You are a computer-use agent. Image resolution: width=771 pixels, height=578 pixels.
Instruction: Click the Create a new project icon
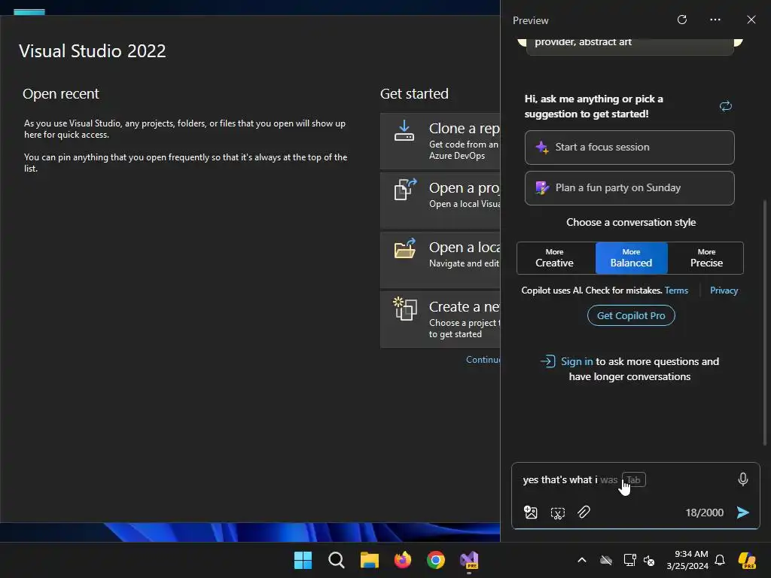click(x=405, y=309)
